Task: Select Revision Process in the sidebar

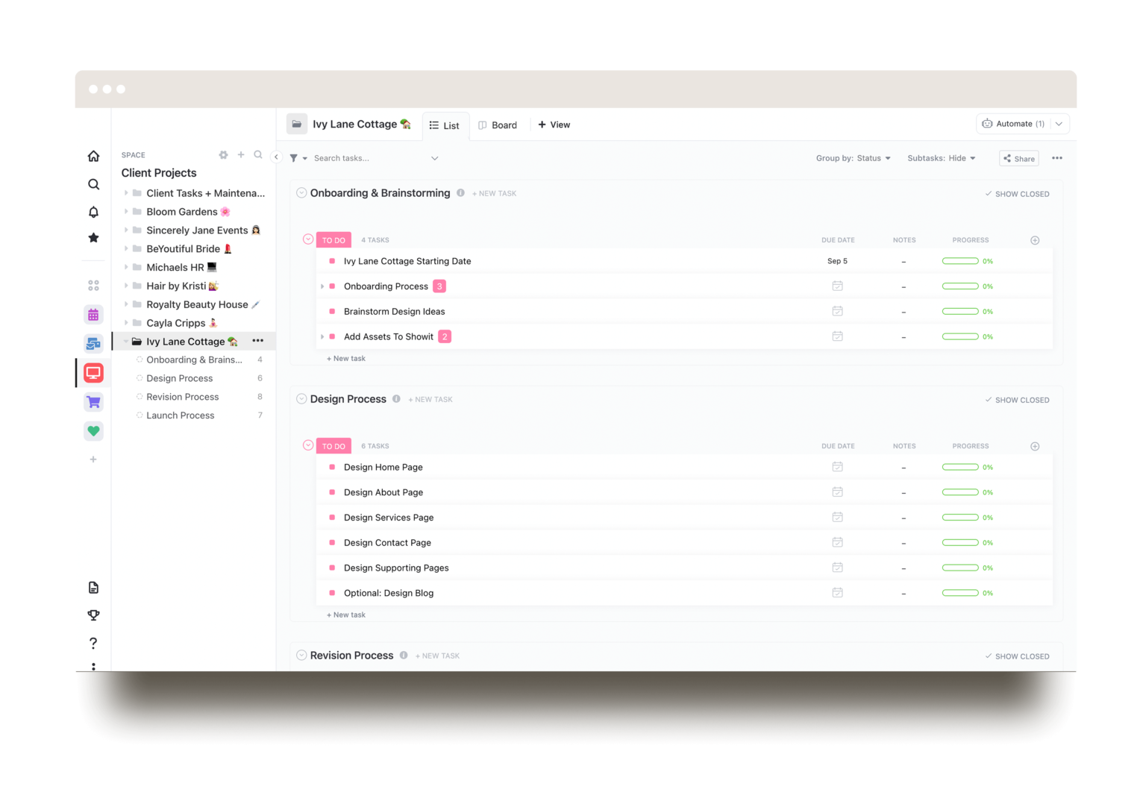Action: (x=182, y=396)
